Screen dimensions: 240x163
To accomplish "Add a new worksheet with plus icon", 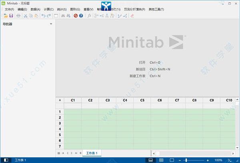I will (x=80, y=153).
